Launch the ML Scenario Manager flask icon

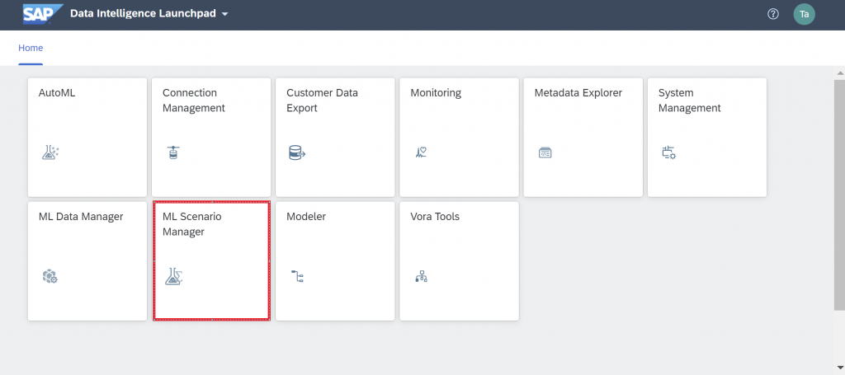tap(173, 276)
